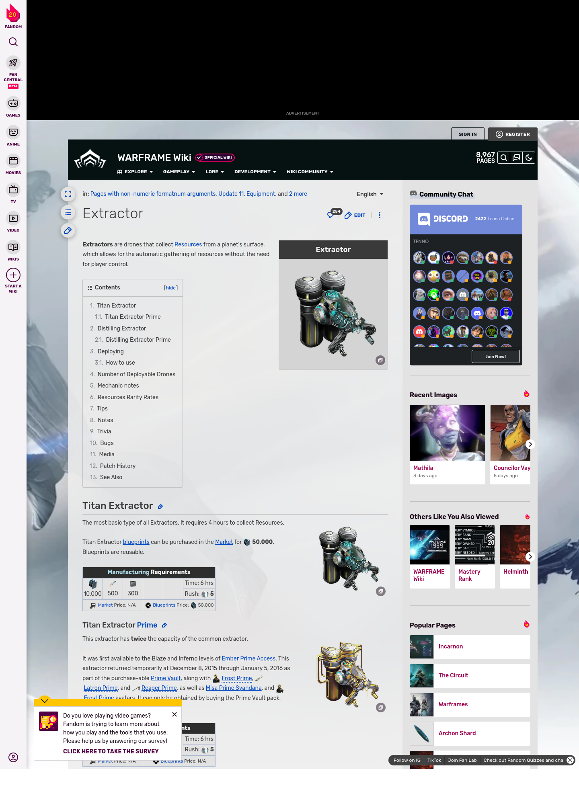Enlarge the Titan Extractor image icon
Viewport: 579px width, 804px height.
click(381, 591)
